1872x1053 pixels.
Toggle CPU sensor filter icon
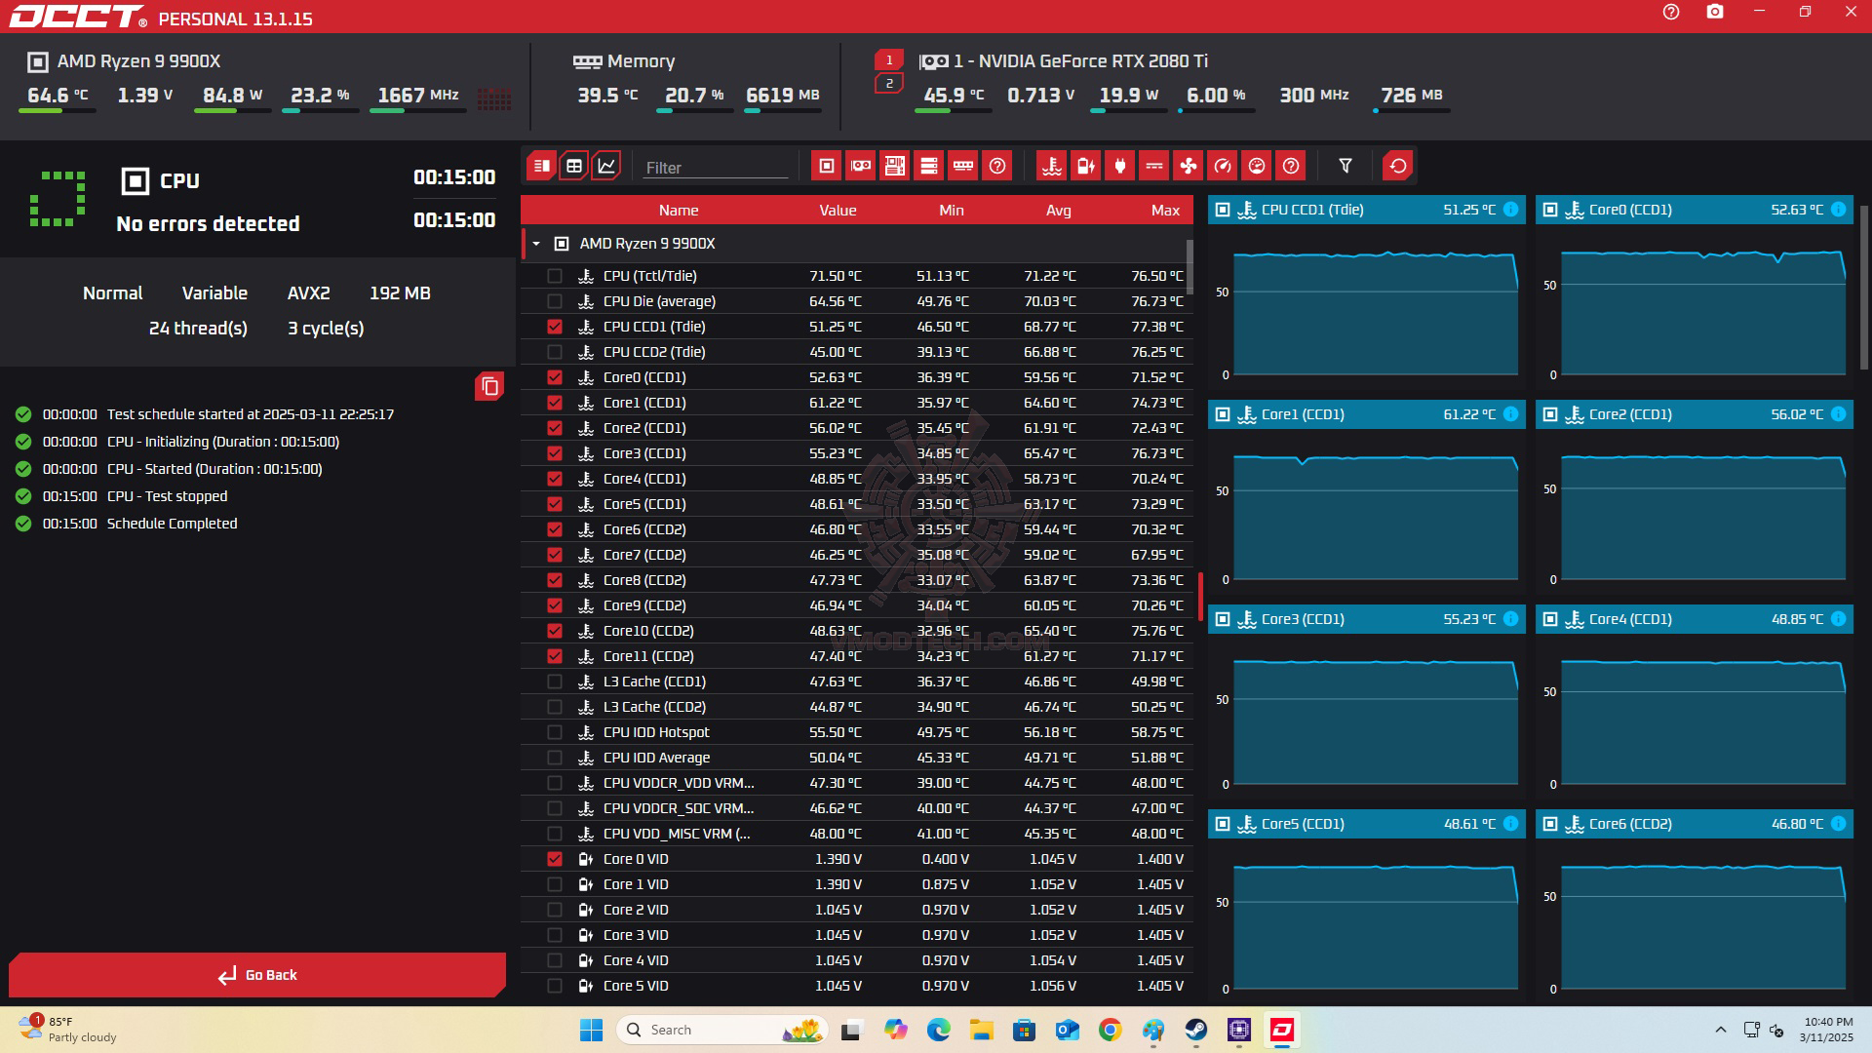tap(826, 166)
